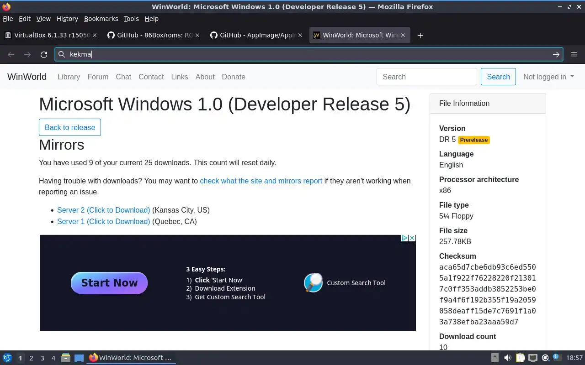Switch to virtual desktop 1
The width and height of the screenshot is (585, 365).
tap(20, 358)
